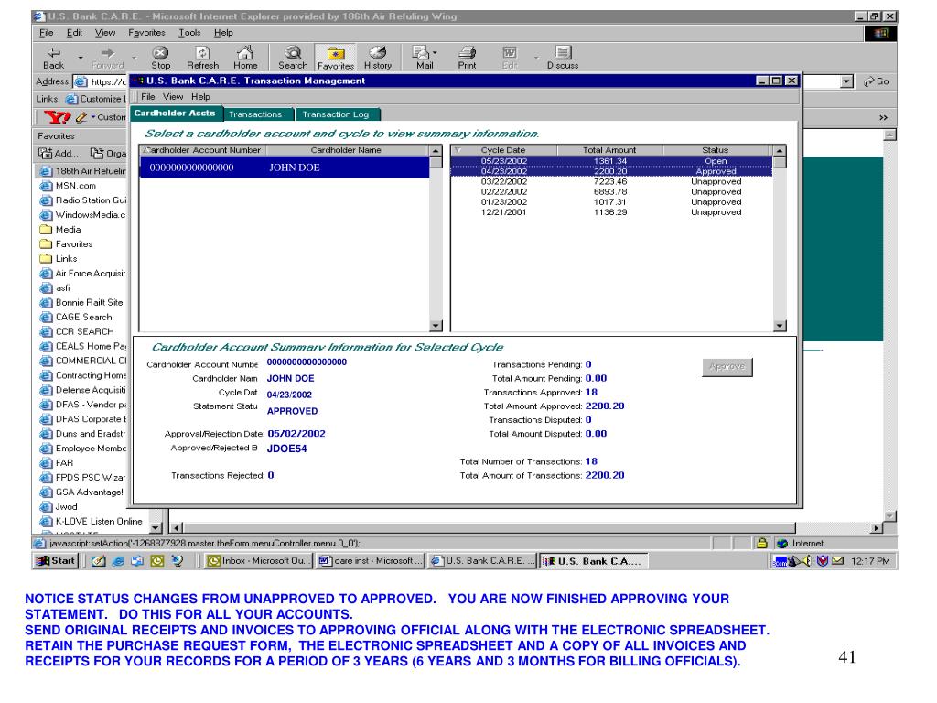
Task: Open the CAGE Search favorite
Action: [x=76, y=317]
